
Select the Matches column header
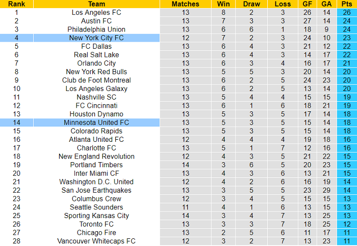pos(185,4)
